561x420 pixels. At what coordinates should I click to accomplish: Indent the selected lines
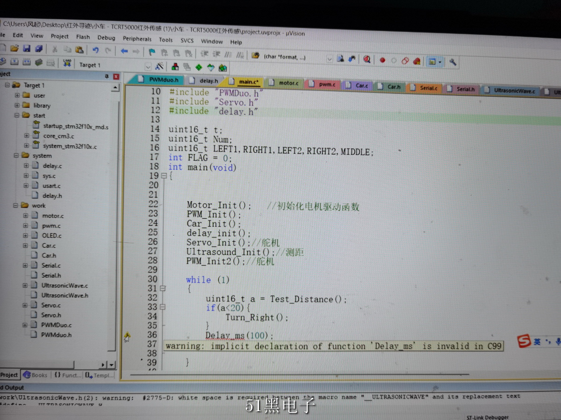(x=204, y=53)
